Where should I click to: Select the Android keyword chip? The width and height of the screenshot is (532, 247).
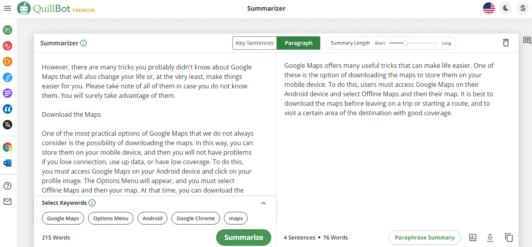[x=152, y=218]
